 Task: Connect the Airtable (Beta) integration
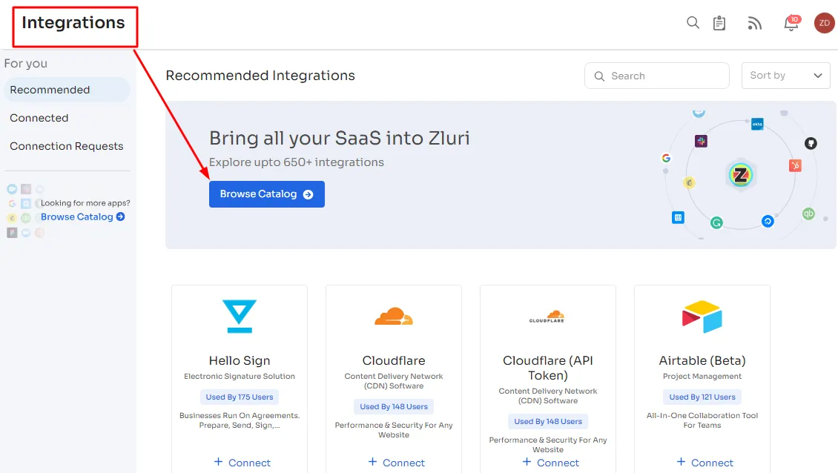pos(705,463)
